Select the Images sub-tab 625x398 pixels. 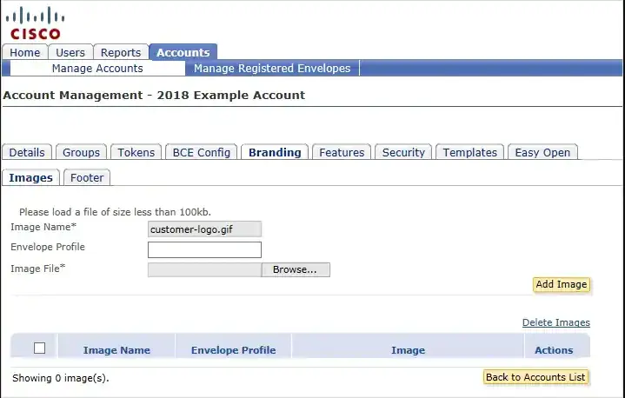click(30, 177)
